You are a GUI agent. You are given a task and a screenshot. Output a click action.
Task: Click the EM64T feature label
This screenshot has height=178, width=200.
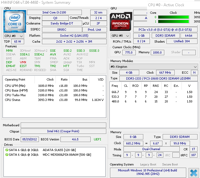11,66
